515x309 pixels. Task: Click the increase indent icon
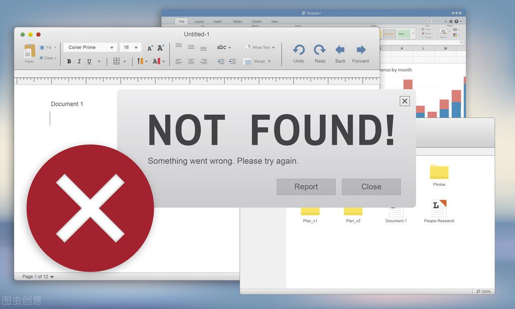tap(232, 61)
